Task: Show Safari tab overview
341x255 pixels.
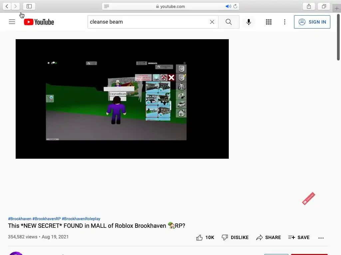Action: (324, 6)
